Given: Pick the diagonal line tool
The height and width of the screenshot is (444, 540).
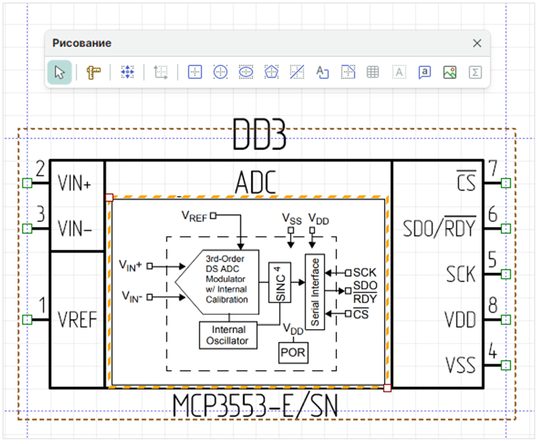Looking at the screenshot, I should [297, 73].
